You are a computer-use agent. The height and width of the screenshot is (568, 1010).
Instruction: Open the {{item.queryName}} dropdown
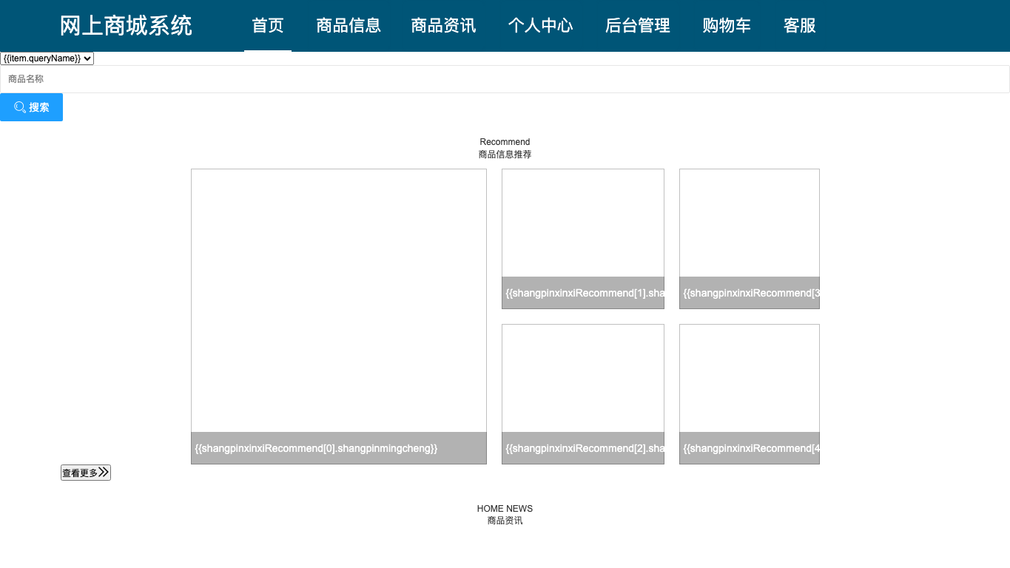(47, 58)
